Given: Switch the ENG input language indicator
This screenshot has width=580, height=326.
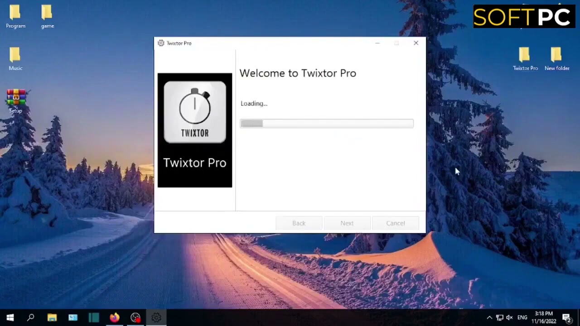Looking at the screenshot, I should pyautogui.click(x=522, y=318).
